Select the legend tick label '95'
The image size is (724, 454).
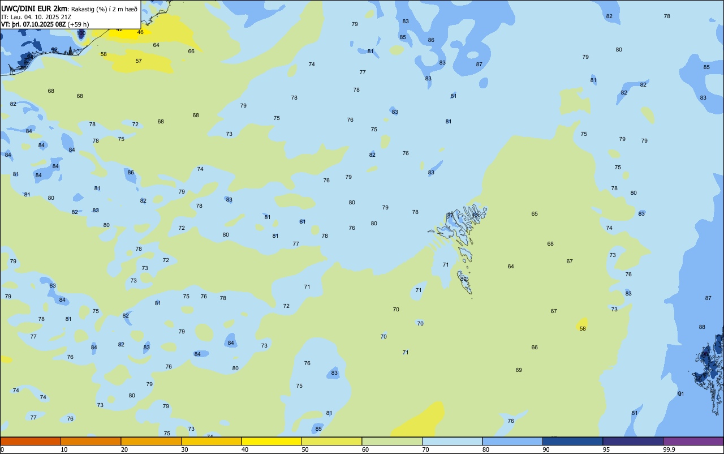coord(606,449)
